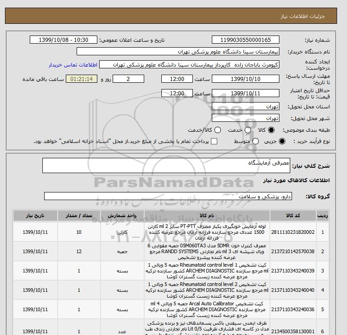Click the general description box مصرفی آزمایشگاه
The image size is (347, 335).
[166, 165]
